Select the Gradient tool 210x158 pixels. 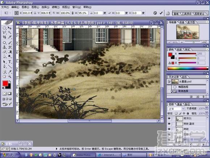(9, 52)
